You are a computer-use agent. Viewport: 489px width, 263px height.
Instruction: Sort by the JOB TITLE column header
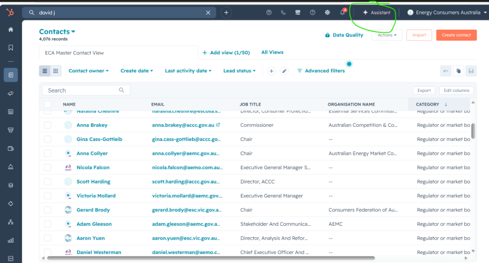click(250, 104)
